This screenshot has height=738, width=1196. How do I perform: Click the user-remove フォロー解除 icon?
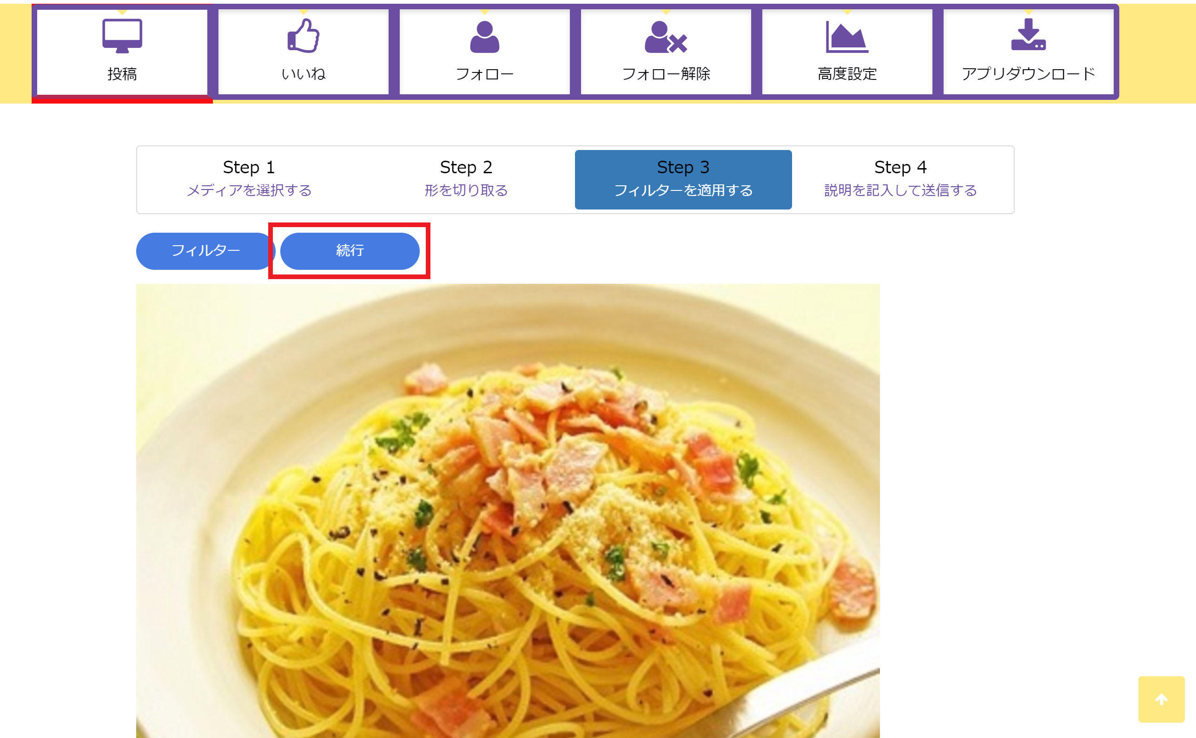(x=666, y=37)
